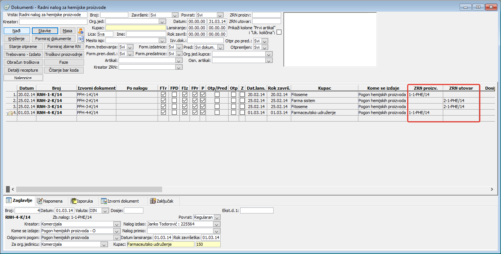Click the Čitanje bar koda button
The height and width of the screenshot is (254, 501).
(x=64, y=70)
